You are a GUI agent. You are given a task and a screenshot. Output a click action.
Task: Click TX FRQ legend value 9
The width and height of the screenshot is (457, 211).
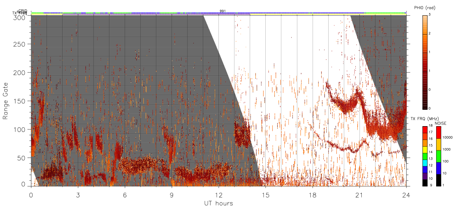(x=430, y=185)
